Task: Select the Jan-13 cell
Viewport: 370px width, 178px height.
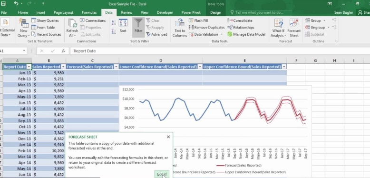Action: [x=17, y=73]
